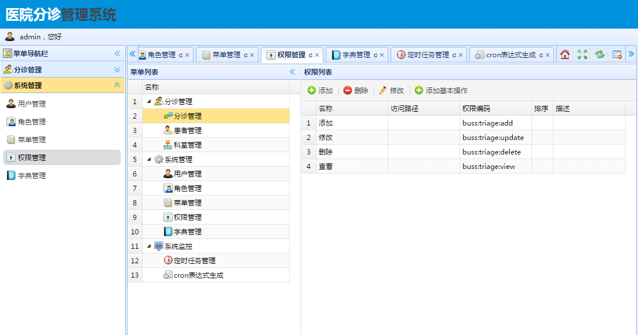The width and height of the screenshot is (638, 335).
Task: Collapse the 菜单导航栏 sidebar panel
Action: point(117,53)
